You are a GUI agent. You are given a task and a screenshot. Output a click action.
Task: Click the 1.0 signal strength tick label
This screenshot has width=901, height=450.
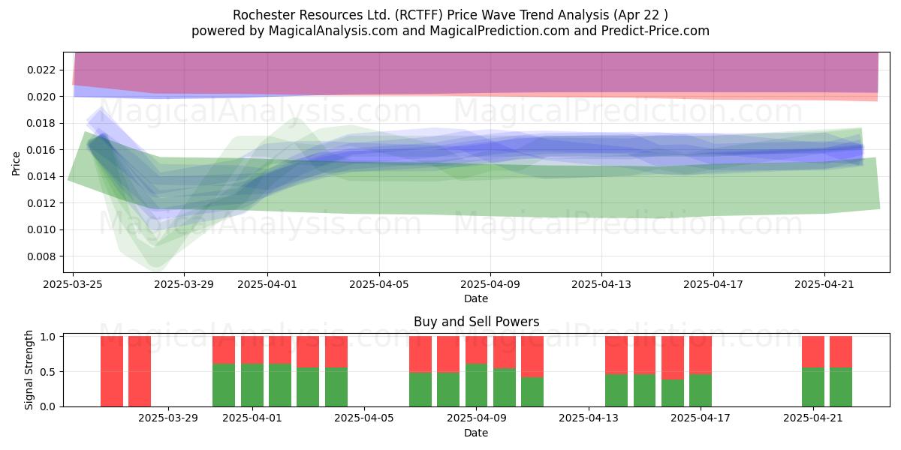48,337
